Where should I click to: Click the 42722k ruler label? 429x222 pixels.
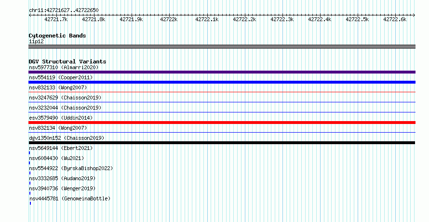click(169, 19)
